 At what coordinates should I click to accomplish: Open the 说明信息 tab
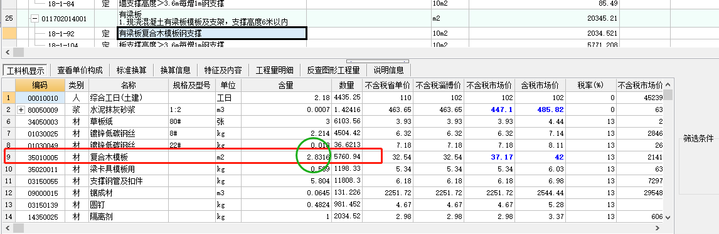(x=389, y=70)
